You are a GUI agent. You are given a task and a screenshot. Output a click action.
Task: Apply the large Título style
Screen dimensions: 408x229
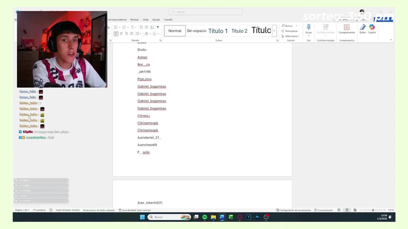pos(261,31)
